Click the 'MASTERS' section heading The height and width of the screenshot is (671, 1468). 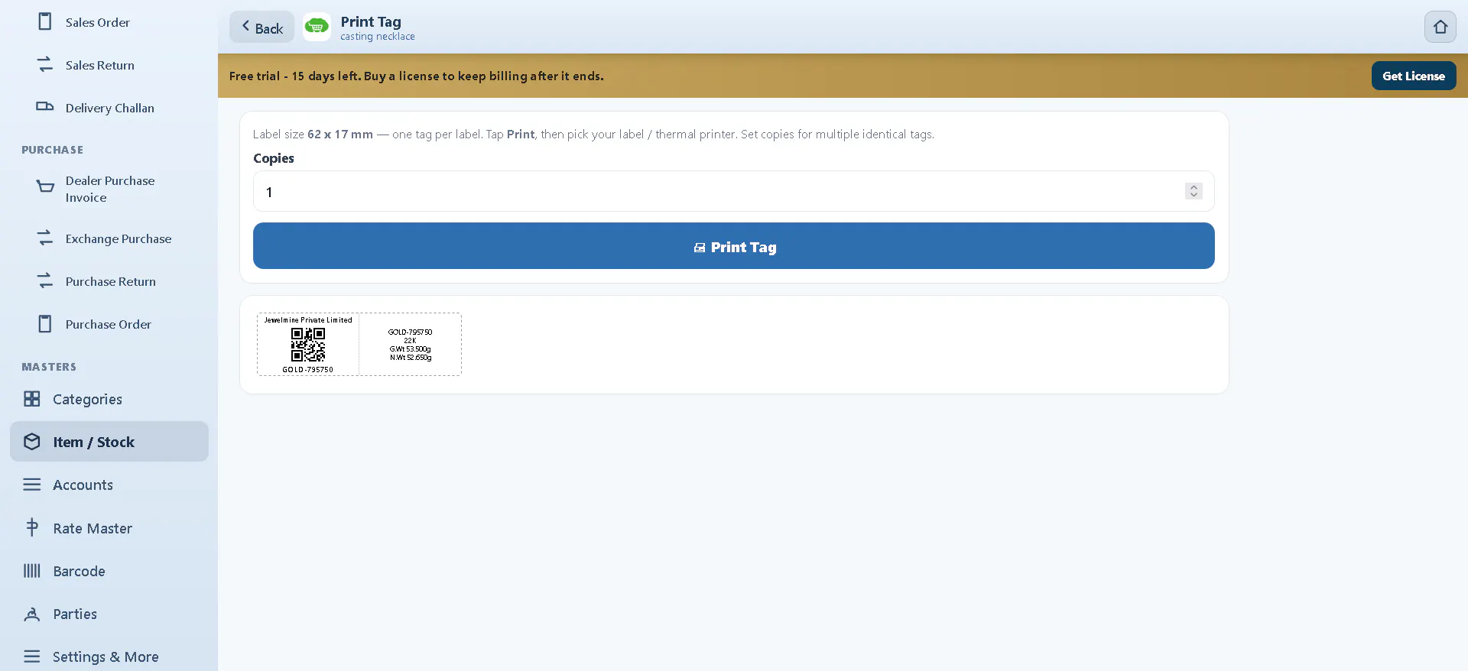tap(49, 367)
